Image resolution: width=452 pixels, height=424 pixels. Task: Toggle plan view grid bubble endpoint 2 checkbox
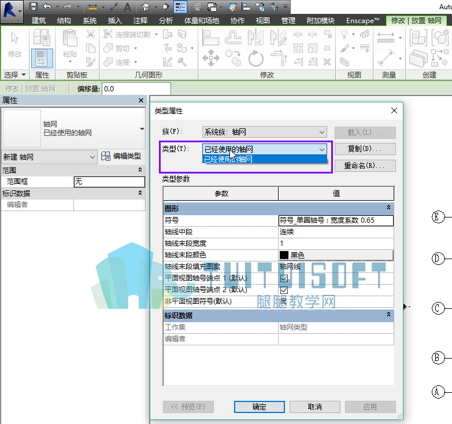284,290
